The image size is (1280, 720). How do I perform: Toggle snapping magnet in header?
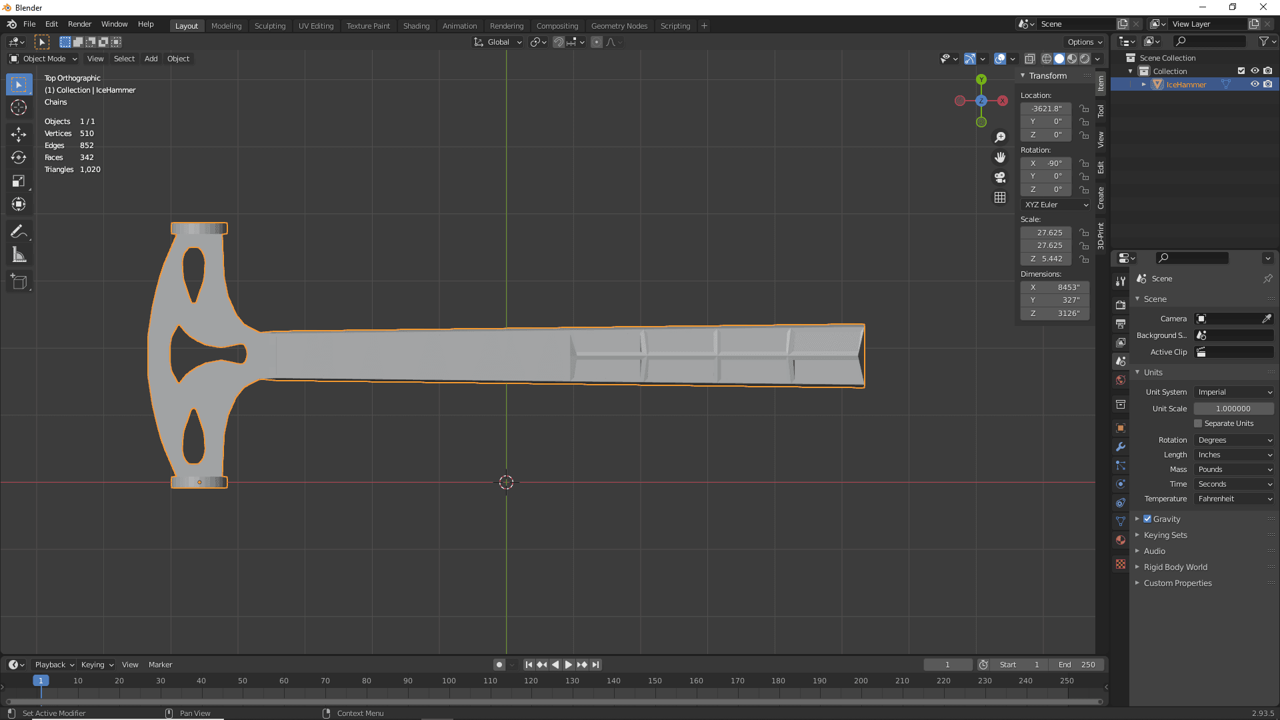[x=559, y=42]
